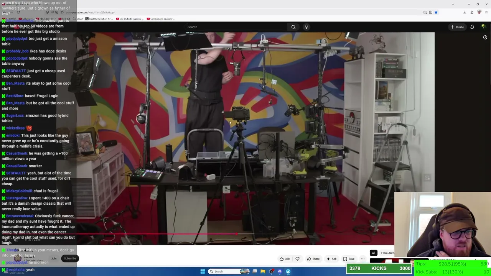Select the All filter chip
Viewport: 491px width, 276px height.
coord(373,253)
